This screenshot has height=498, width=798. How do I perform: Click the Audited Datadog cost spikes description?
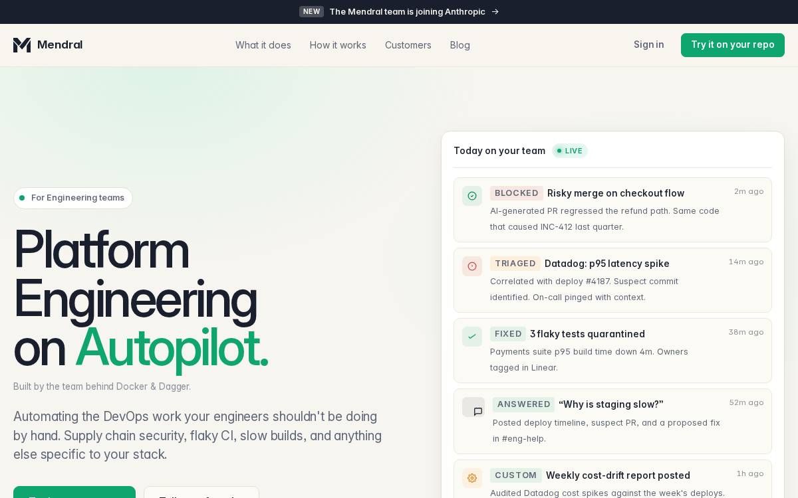click(607, 493)
